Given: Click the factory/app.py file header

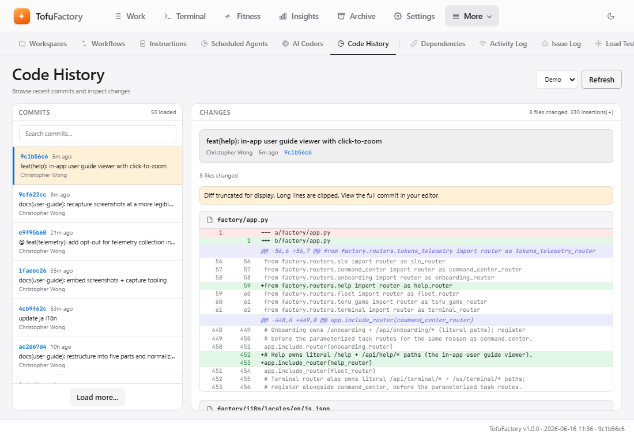Looking at the screenshot, I should point(406,220).
